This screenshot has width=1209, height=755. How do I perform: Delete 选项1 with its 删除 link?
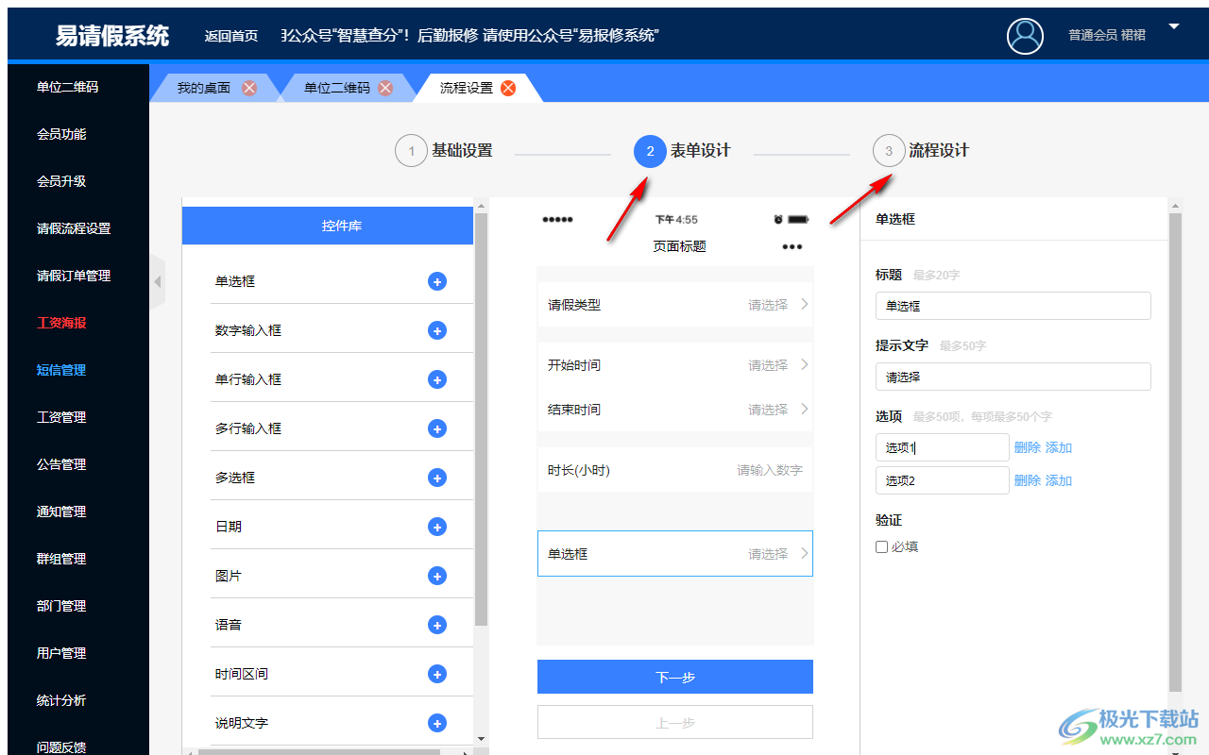(x=1028, y=447)
